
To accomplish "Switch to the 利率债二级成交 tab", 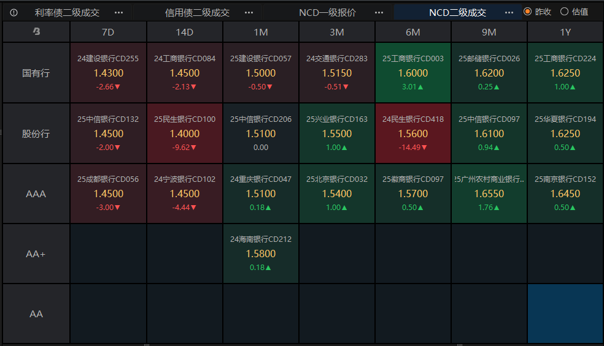I will tap(67, 13).
